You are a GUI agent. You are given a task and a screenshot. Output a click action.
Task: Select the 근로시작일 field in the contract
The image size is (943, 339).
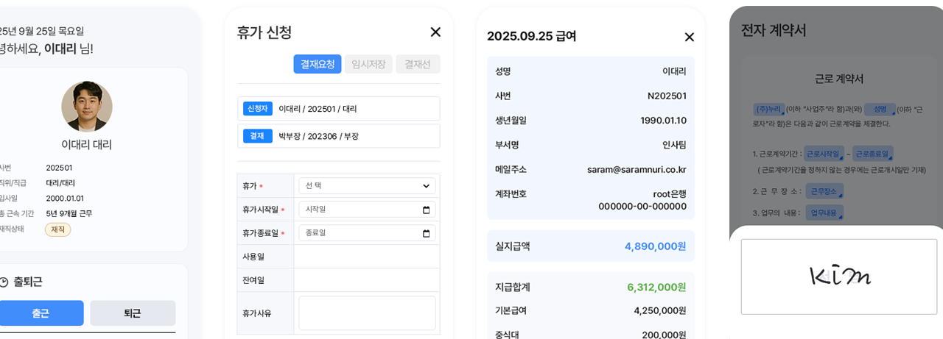click(x=824, y=154)
